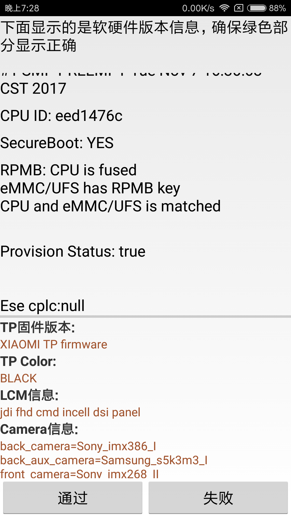Tap the 失败 fail button
291x517 pixels.
[218, 498]
